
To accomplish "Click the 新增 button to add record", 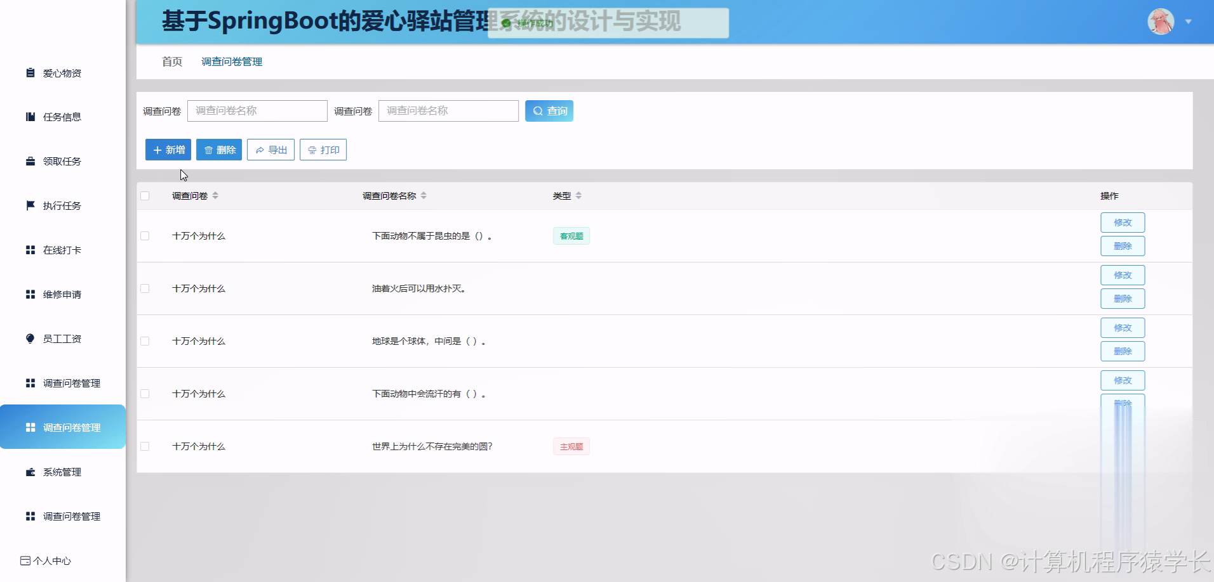I will 168,150.
